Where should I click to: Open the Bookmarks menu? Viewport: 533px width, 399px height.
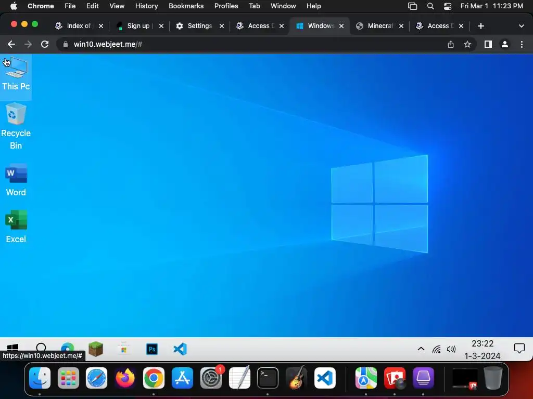186,6
